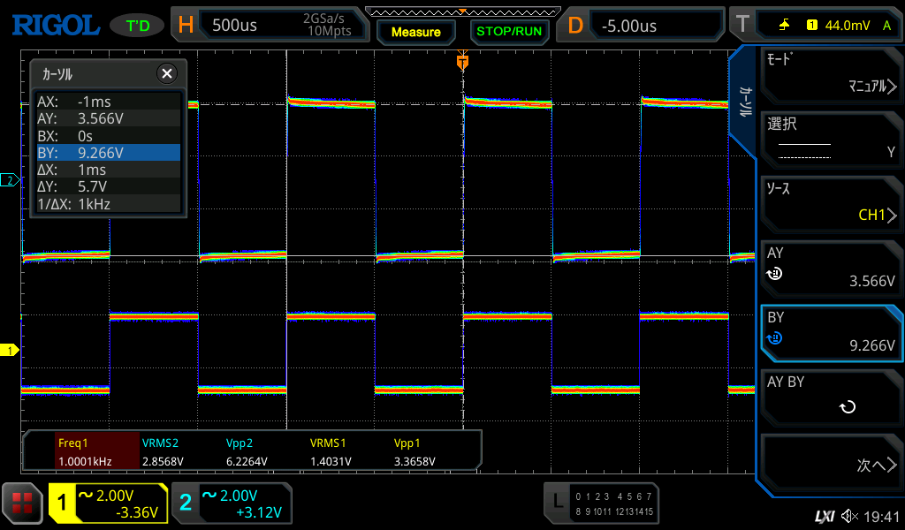Image resolution: width=905 pixels, height=530 pixels.
Task: Click the red grid menu icon
Action: (22, 503)
